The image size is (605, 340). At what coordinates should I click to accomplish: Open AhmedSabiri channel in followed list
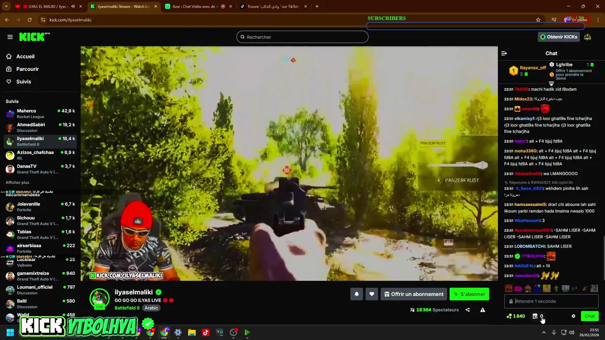tap(40, 127)
